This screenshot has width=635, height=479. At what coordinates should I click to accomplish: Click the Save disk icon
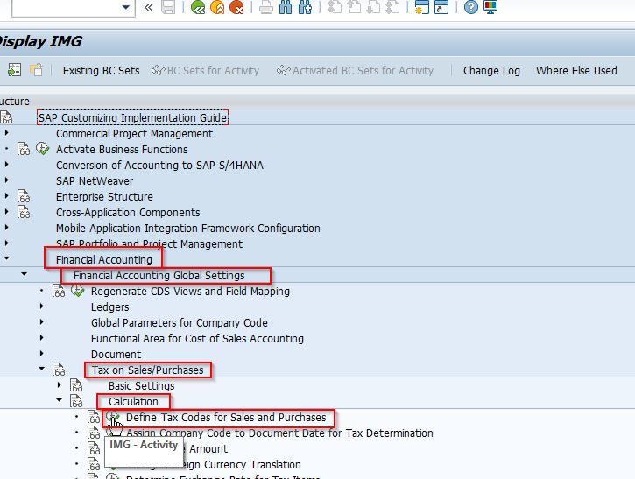pos(168,7)
